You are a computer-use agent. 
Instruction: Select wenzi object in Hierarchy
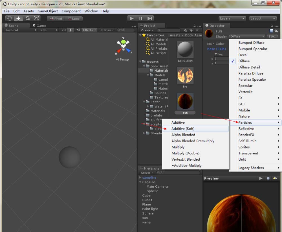(147, 222)
